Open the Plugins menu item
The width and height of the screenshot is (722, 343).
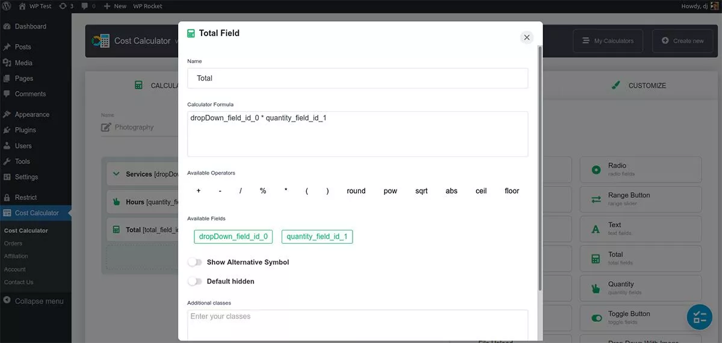25,130
